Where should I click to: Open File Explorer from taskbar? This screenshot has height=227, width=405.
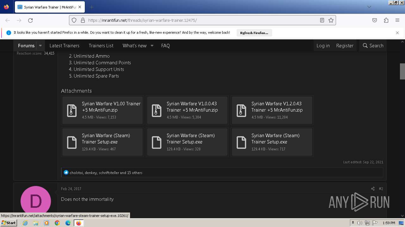pyautogui.click(x=36, y=223)
